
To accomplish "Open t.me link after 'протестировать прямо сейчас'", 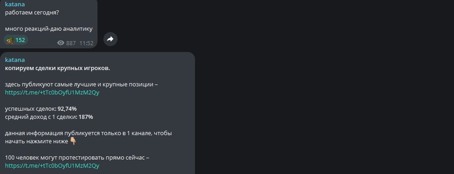I will (52, 165).
